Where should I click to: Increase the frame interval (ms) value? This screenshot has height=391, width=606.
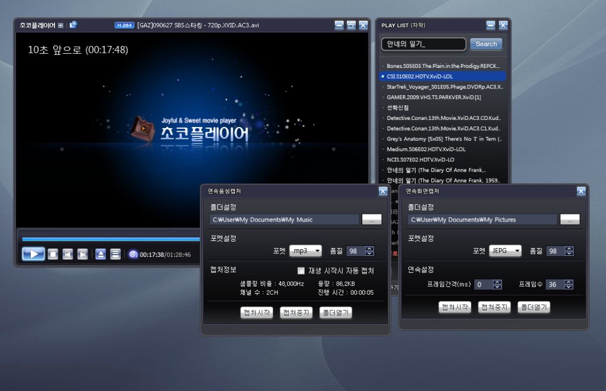coord(497,282)
